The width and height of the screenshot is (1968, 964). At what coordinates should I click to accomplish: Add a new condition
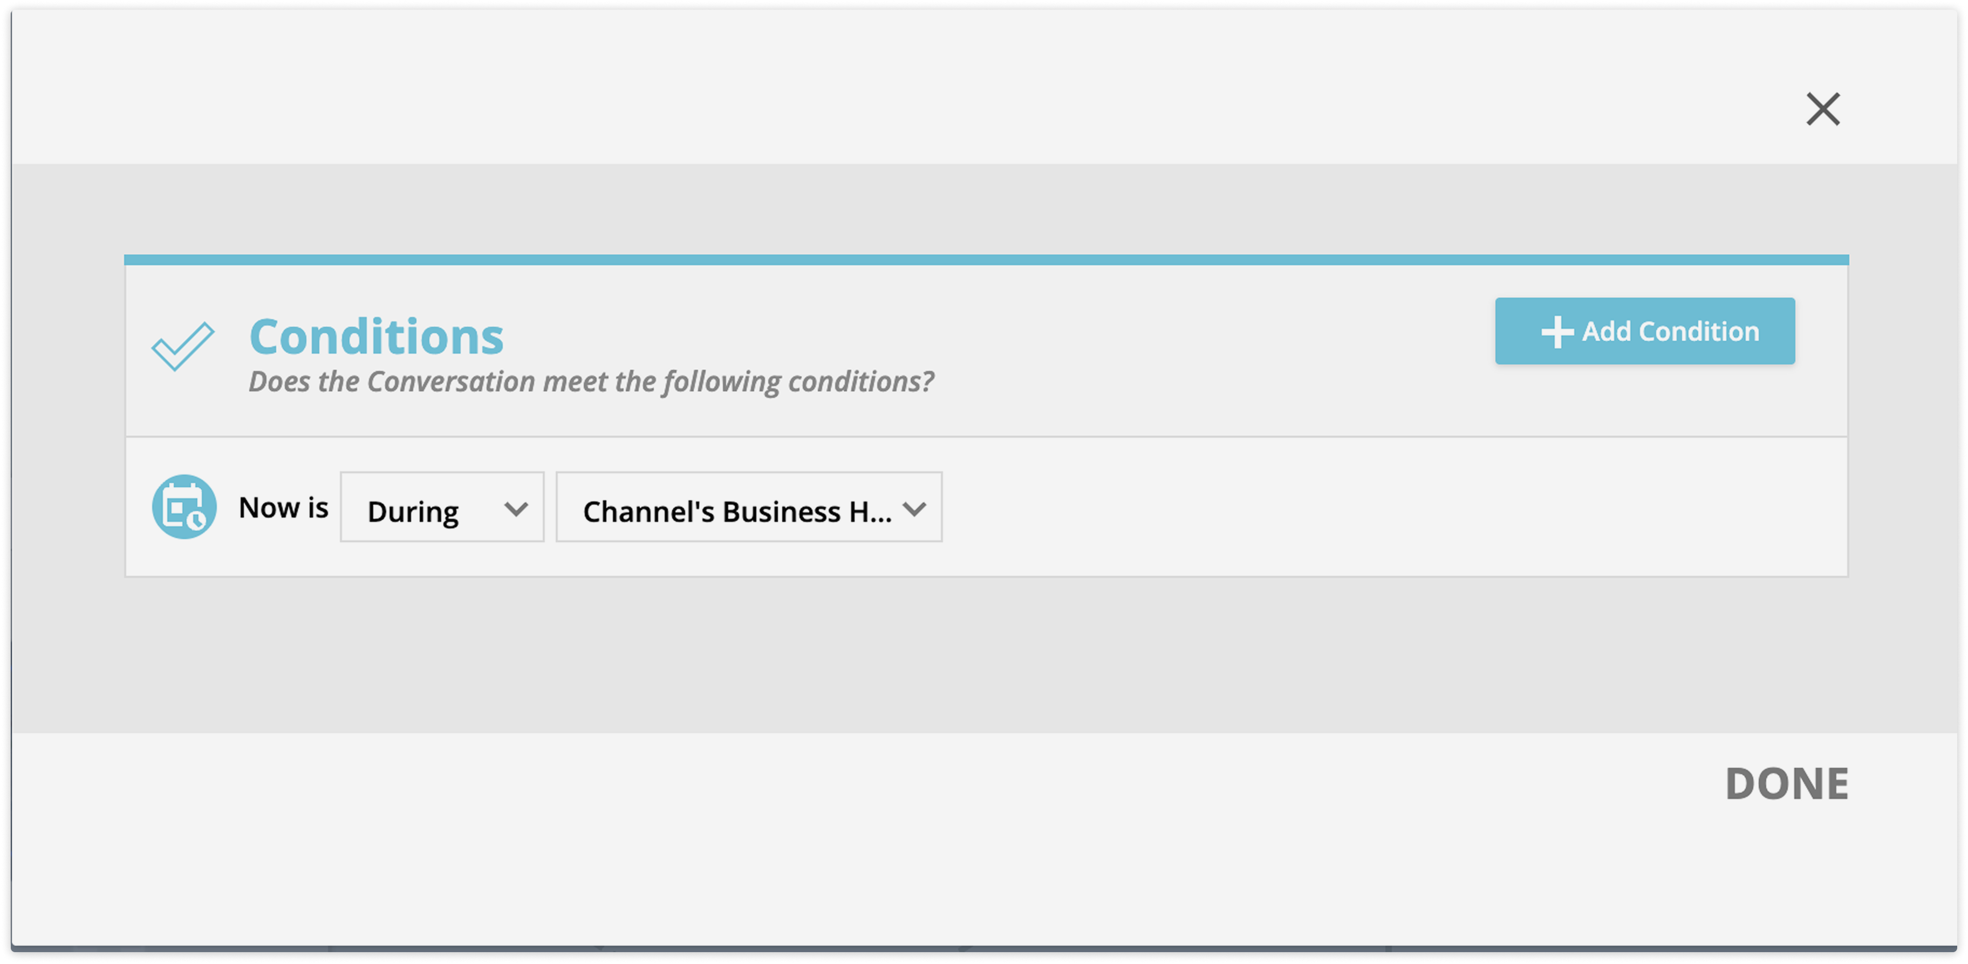pos(1645,331)
